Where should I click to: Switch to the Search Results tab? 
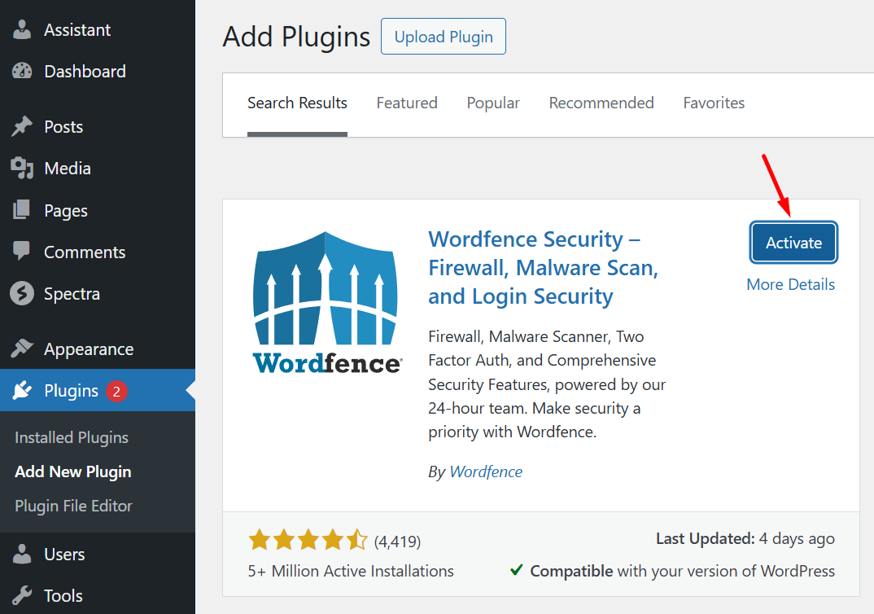tap(297, 103)
